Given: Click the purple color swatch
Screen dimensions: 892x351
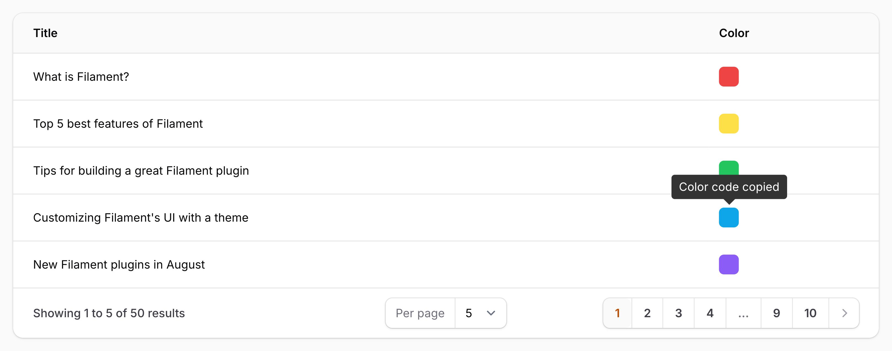Looking at the screenshot, I should click(728, 264).
